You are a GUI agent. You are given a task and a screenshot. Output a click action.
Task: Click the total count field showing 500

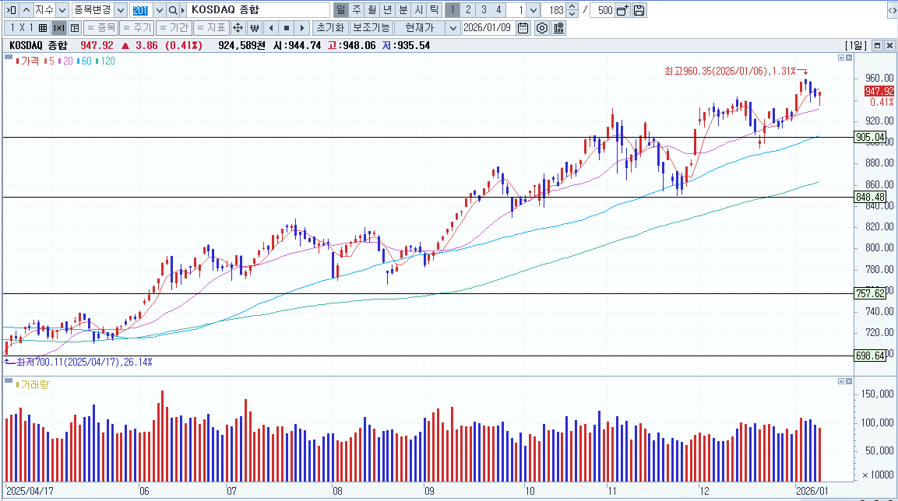tap(602, 9)
